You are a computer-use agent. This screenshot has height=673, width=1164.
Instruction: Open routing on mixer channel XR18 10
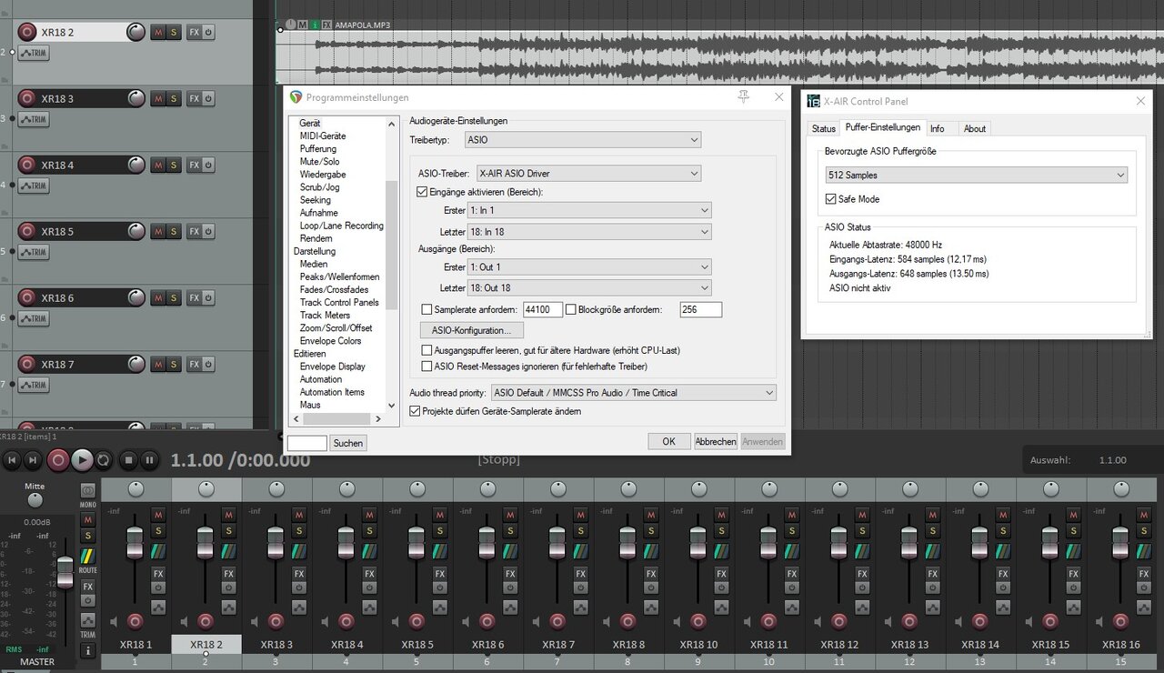[x=721, y=550]
